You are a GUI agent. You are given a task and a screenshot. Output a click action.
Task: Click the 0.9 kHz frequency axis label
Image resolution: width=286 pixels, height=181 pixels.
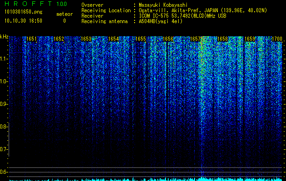(4, 104)
